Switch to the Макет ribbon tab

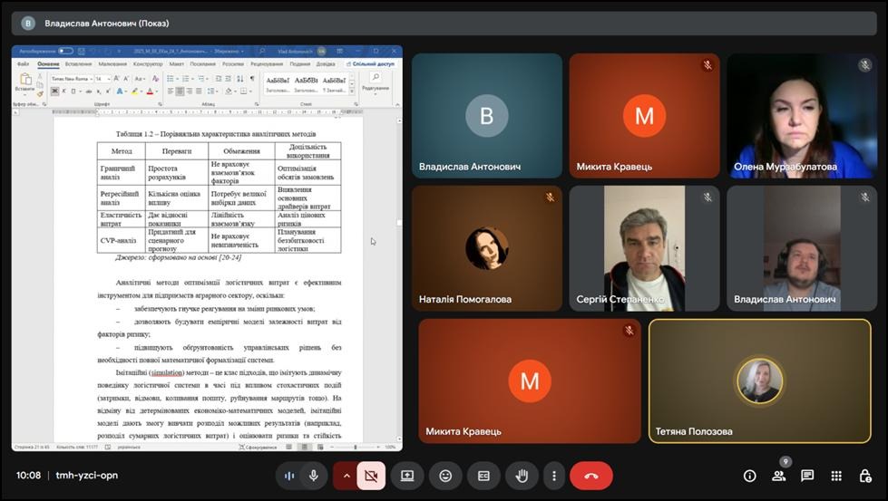click(x=176, y=64)
